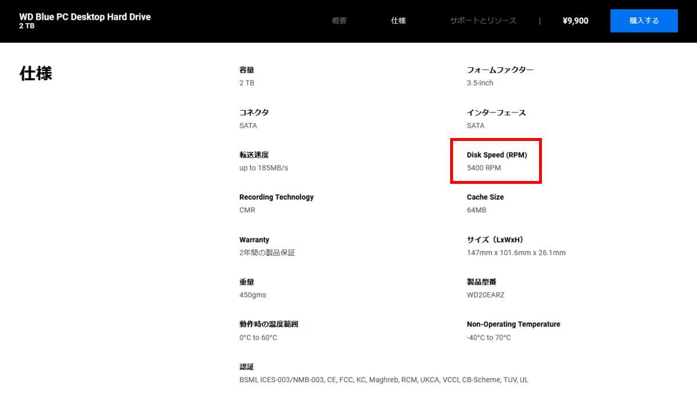Click the 450gms weight value
Viewport: 697px width, 406px height.
[253, 295]
